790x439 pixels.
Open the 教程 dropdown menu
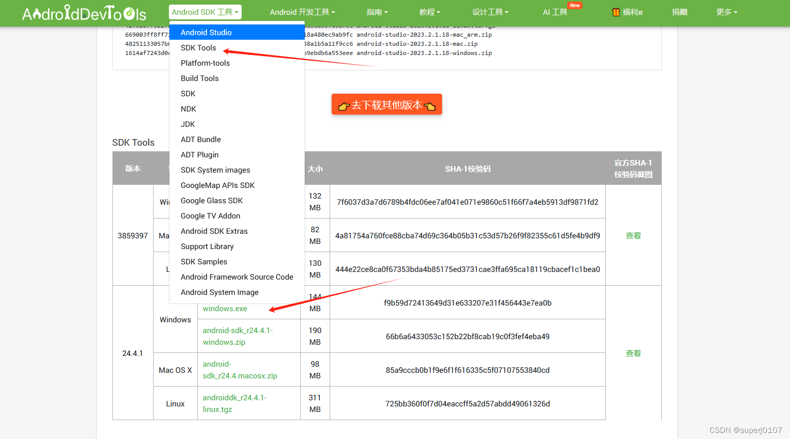coord(430,12)
